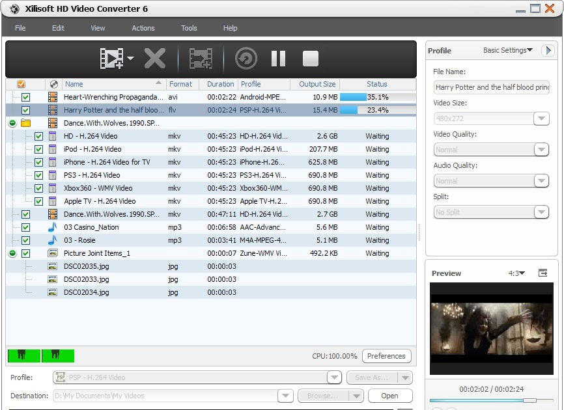
Task: Click the music note icon for 03 Casino_Nation
Action: pyautogui.click(x=54, y=227)
